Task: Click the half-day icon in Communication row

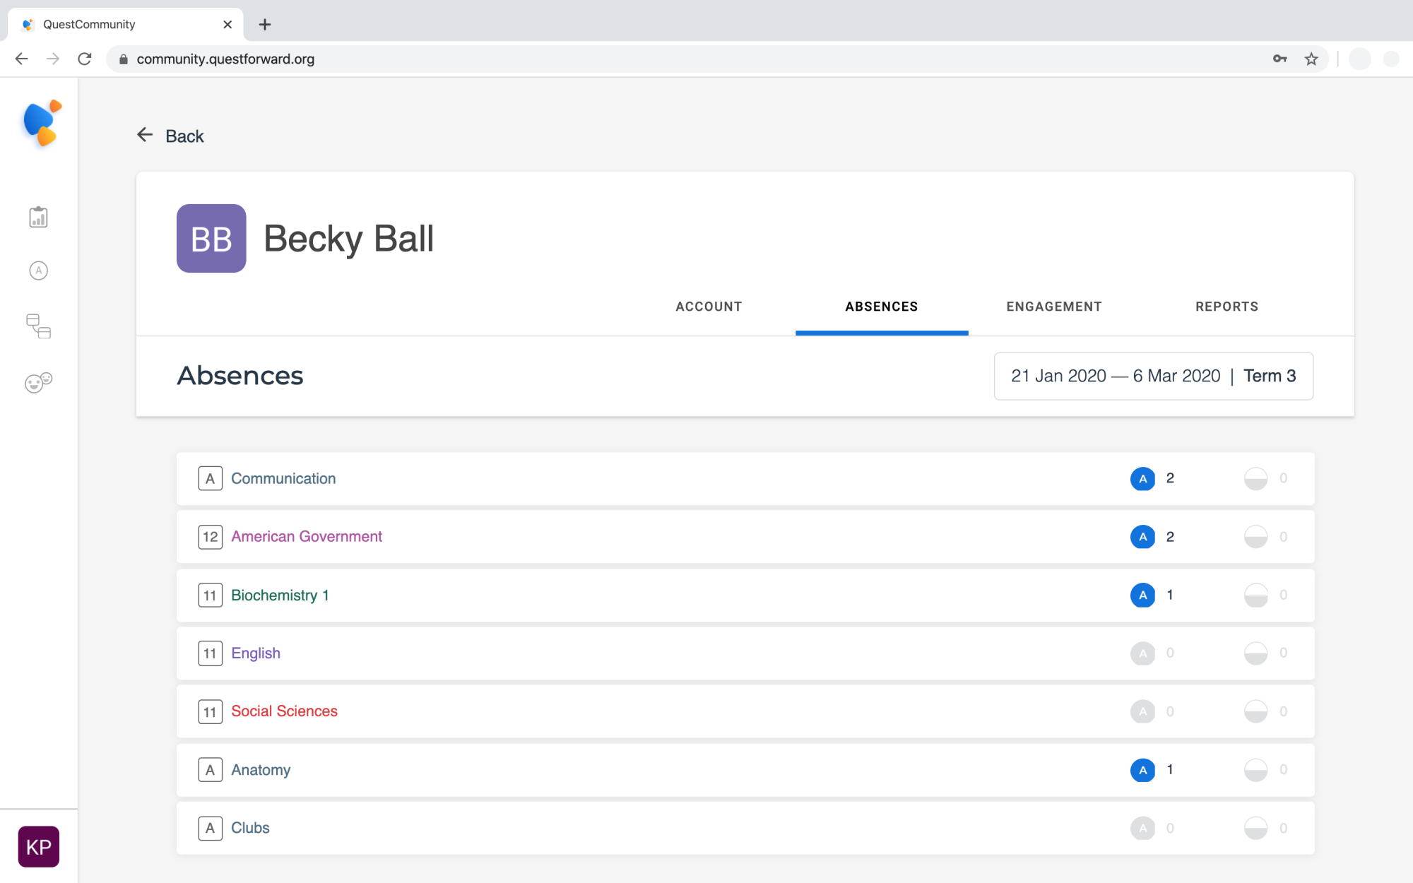Action: pos(1255,478)
